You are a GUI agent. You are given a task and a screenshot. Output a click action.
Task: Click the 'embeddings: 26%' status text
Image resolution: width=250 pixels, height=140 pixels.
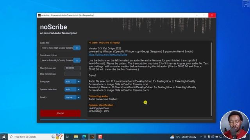pos(99,111)
